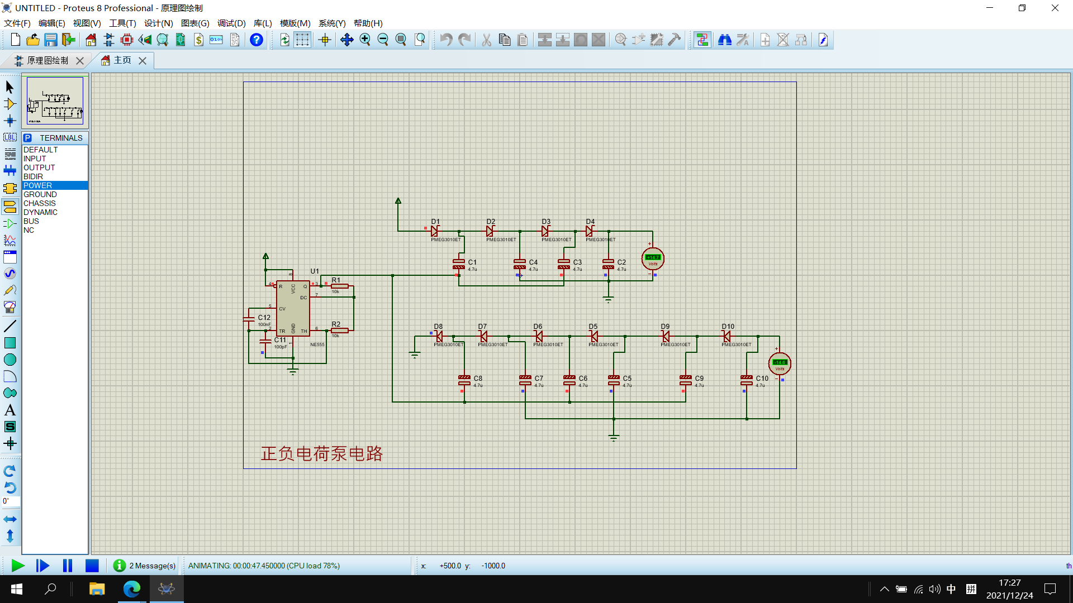Viewport: 1073px width, 603px height.
Task: Toggle wire autorouter
Action: [x=702, y=40]
